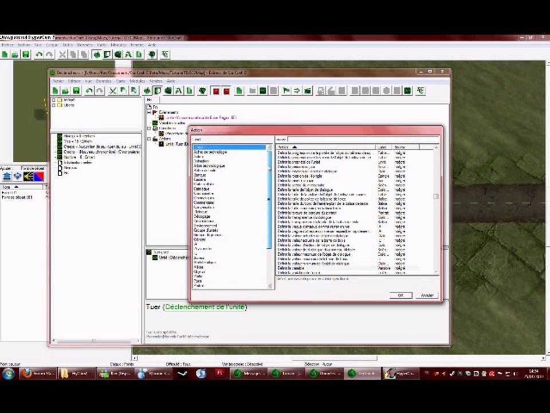The height and width of the screenshot is (413, 550).
Task: Click Test Document icon in trigger editor toolbar
Action: pos(202,91)
